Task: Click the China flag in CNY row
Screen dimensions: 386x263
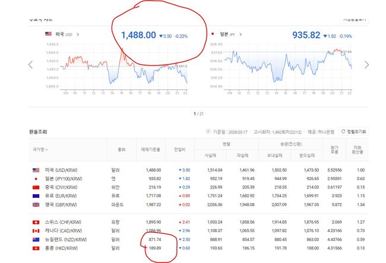Action: (37, 187)
